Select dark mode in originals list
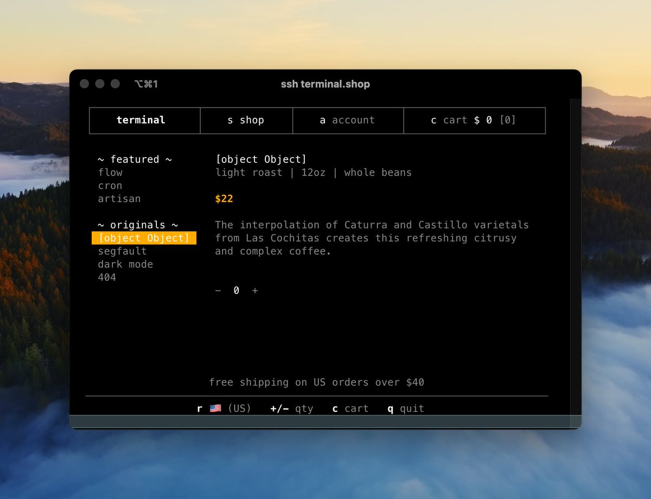The image size is (651, 499). point(125,264)
